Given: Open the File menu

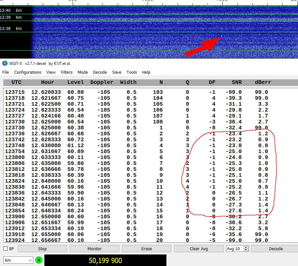Looking at the screenshot, I should pyautogui.click(x=6, y=72).
